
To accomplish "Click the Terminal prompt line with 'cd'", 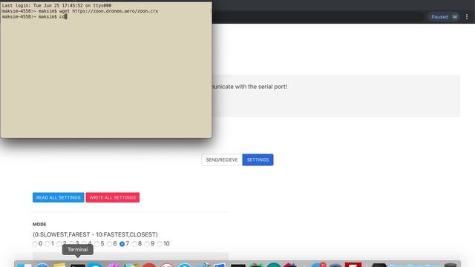I will tap(34, 16).
